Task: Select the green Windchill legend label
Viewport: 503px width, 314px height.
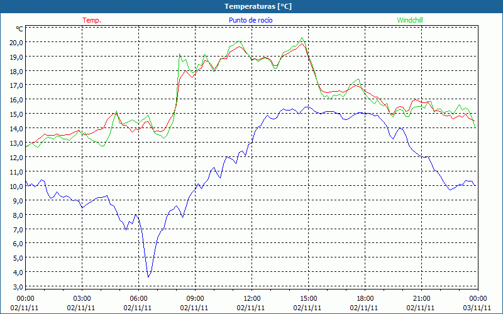Action: tap(410, 20)
